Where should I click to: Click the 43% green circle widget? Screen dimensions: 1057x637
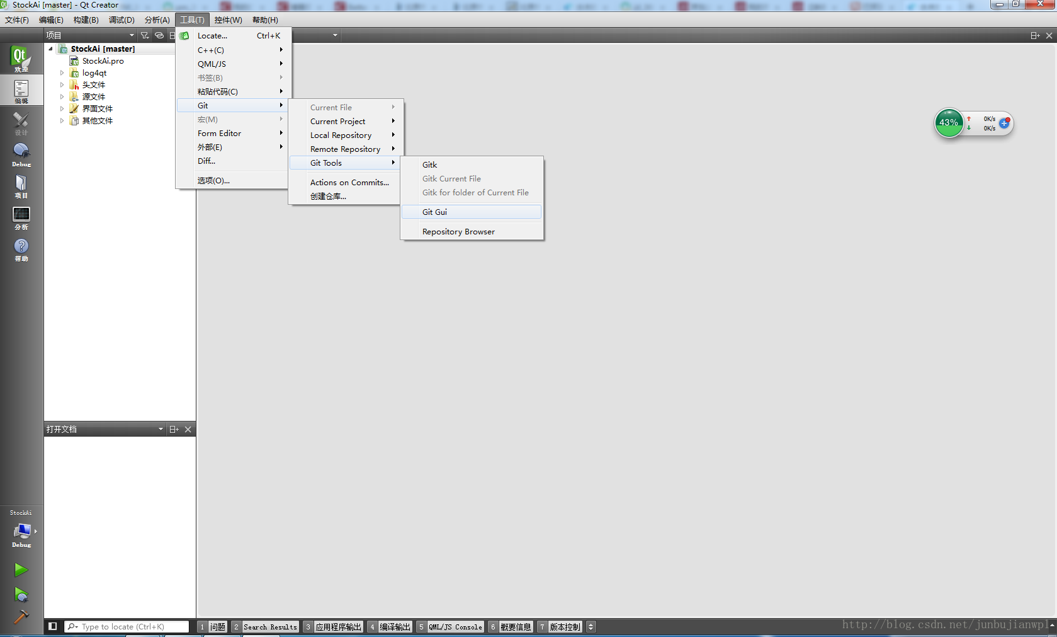[x=949, y=123]
